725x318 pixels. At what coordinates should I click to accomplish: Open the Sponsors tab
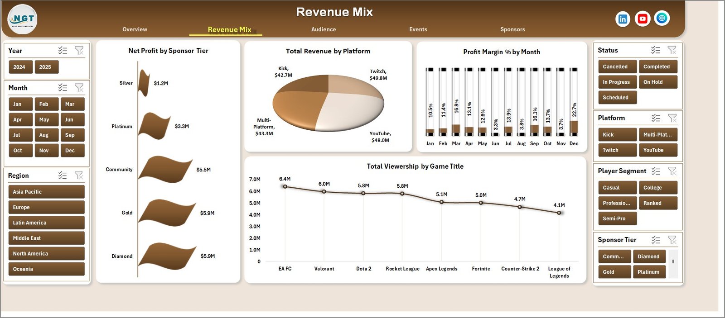pos(512,29)
